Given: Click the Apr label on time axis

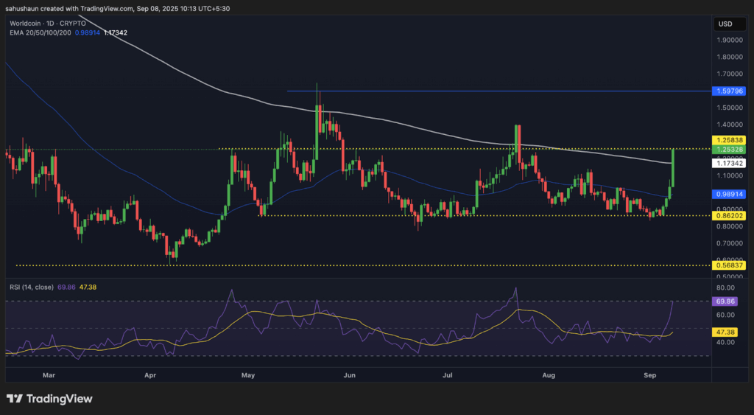Looking at the screenshot, I should click(x=150, y=375).
